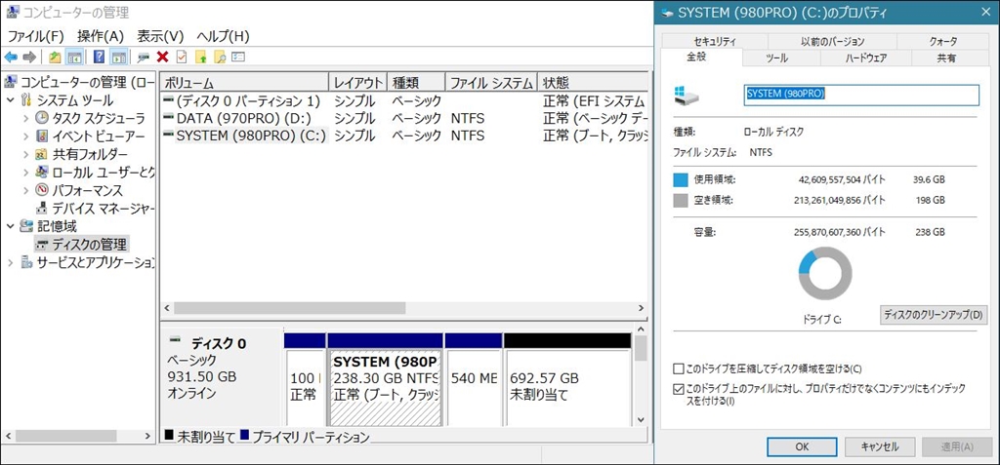Select the タスク スケジューラ clock icon in the tree
The width and height of the screenshot is (1000, 465).
(41, 118)
